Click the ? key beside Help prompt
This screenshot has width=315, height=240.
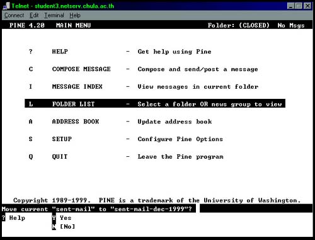(x=4, y=218)
